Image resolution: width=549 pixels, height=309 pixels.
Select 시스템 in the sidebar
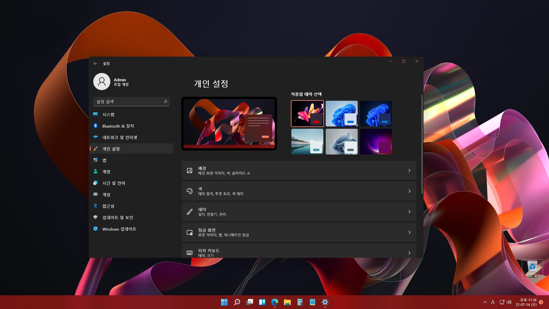click(132, 114)
